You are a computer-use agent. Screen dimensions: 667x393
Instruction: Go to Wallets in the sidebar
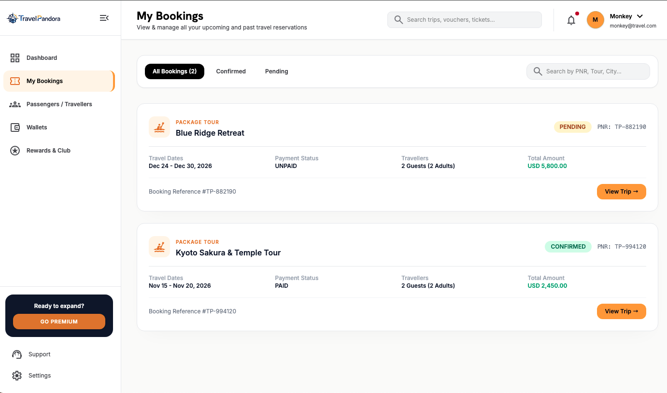tap(59, 127)
